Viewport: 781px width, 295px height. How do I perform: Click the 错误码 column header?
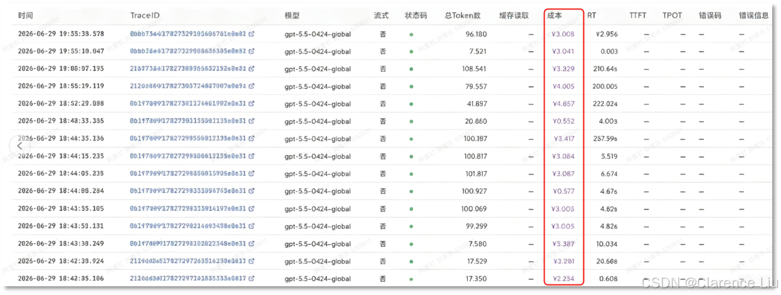coord(709,15)
